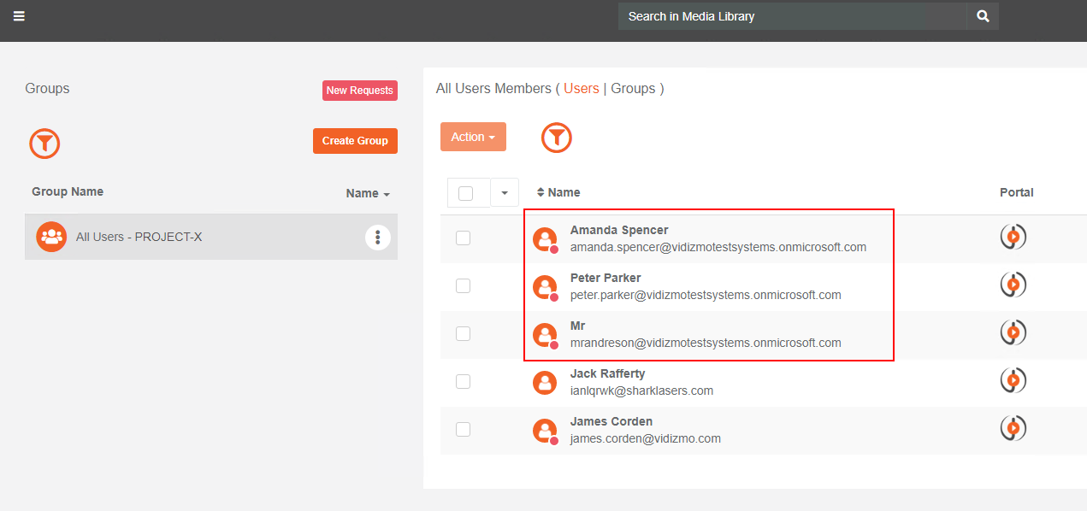Open three-dot options for All Users group
Viewport: 1087px width, 511px height.
(x=378, y=238)
